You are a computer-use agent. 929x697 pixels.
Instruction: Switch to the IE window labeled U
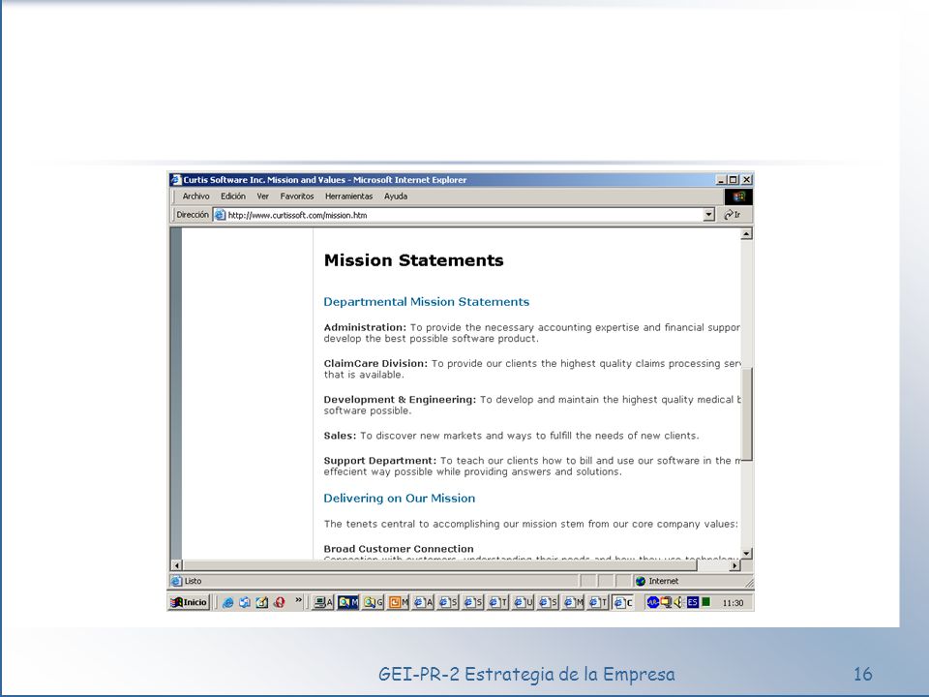click(524, 602)
